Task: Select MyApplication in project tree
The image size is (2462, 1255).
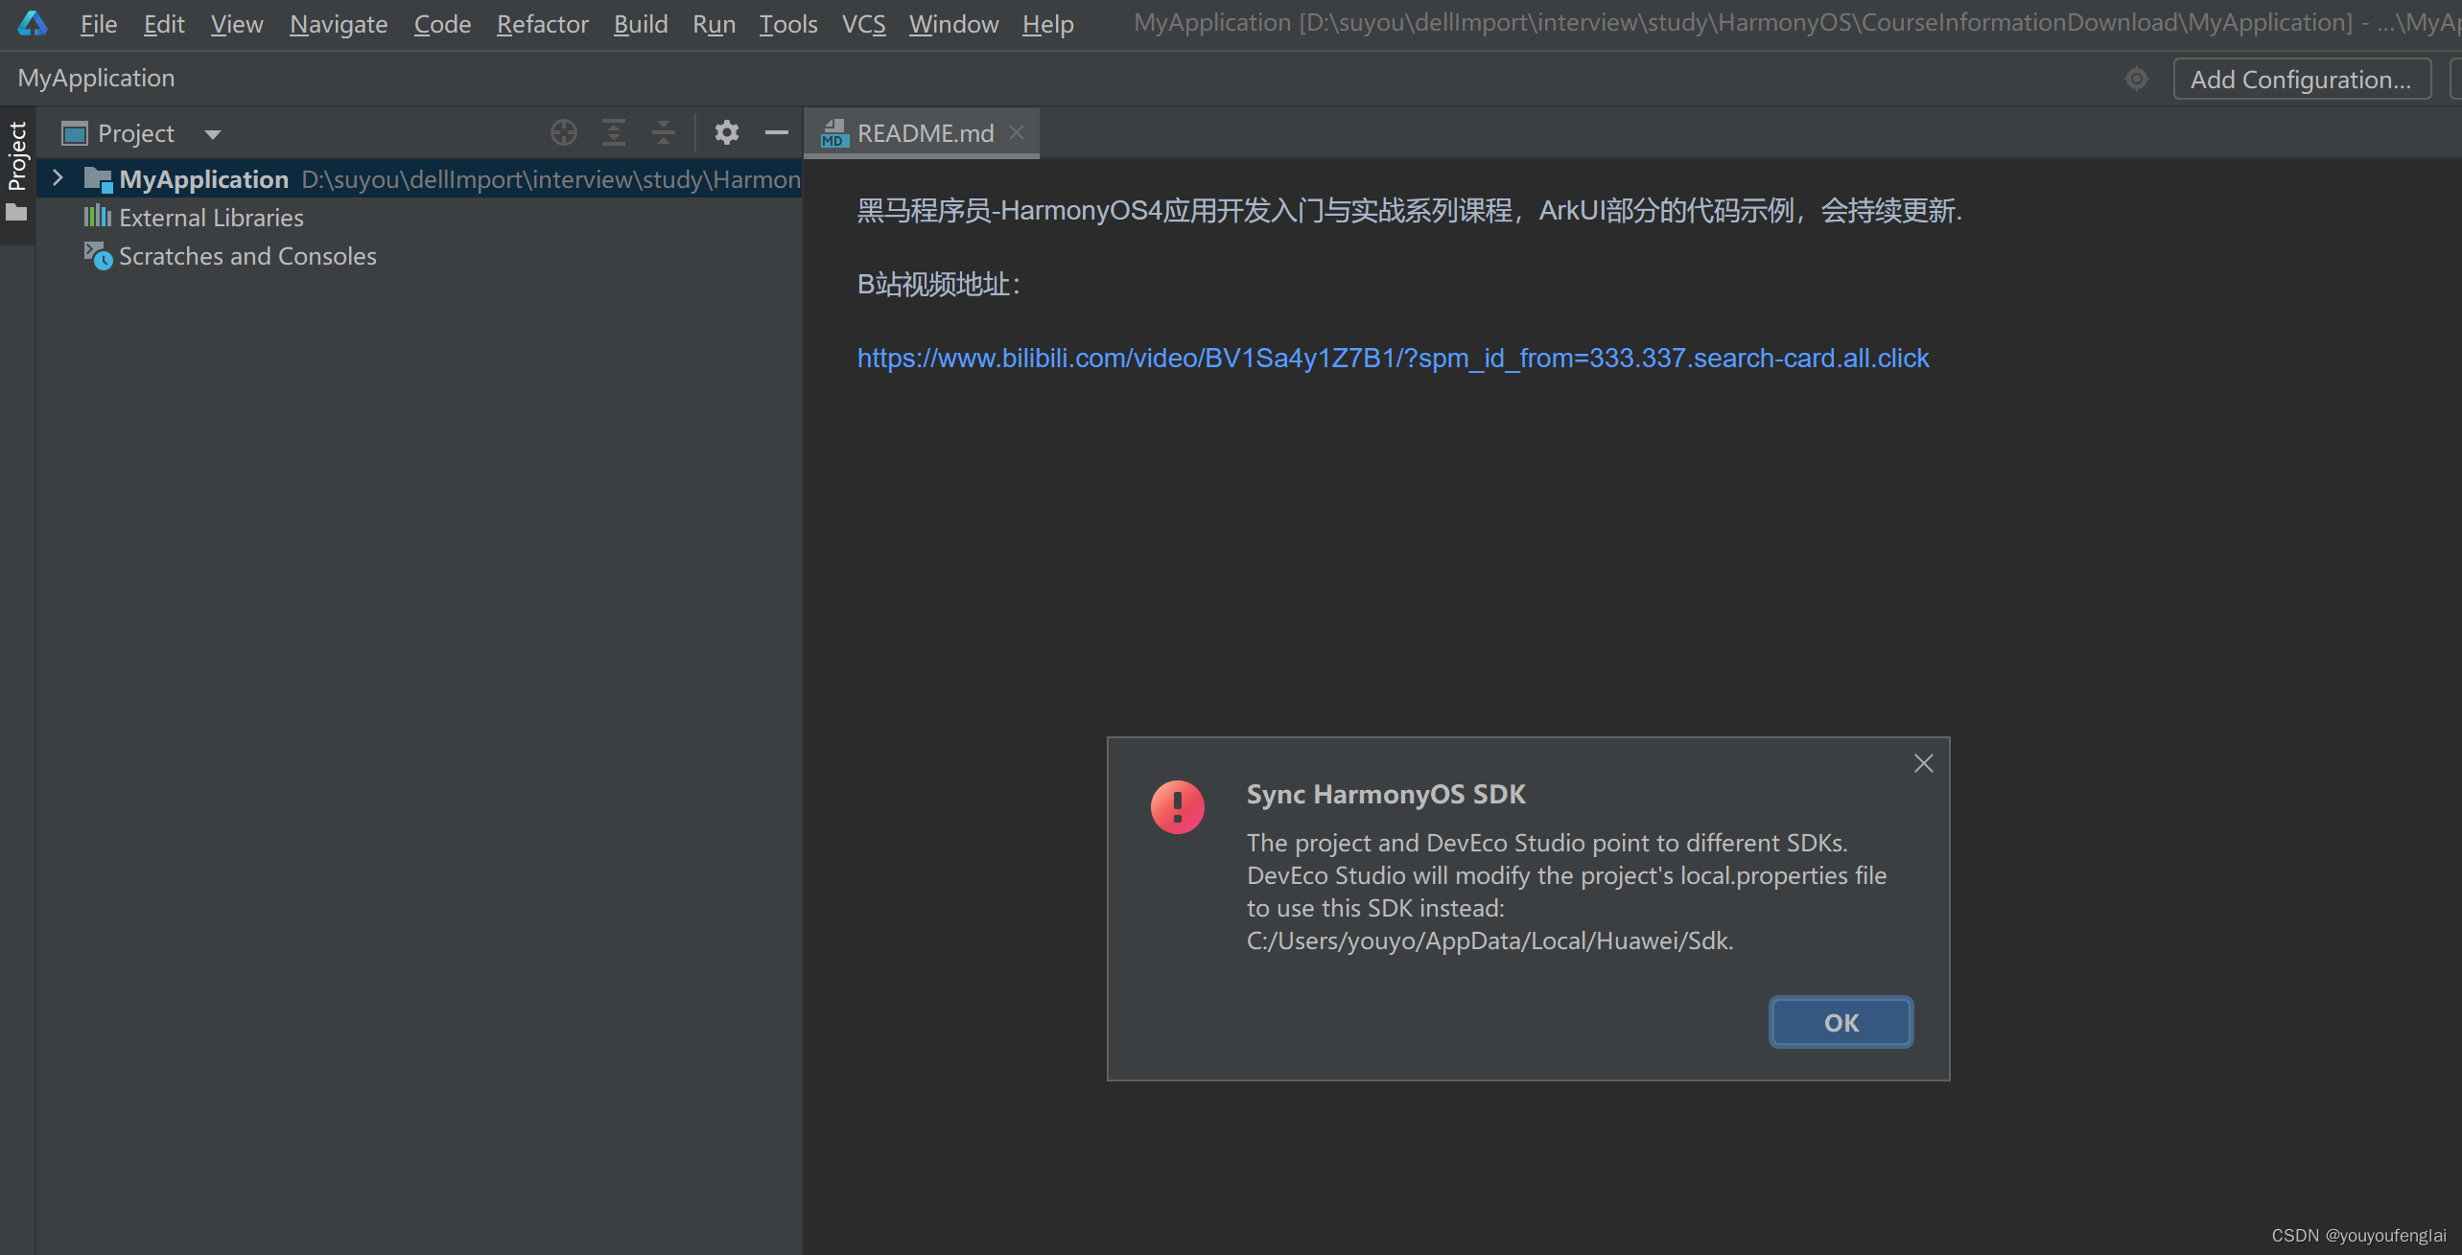Action: pos(419,179)
